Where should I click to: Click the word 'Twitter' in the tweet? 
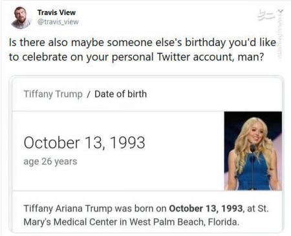coord(173,57)
